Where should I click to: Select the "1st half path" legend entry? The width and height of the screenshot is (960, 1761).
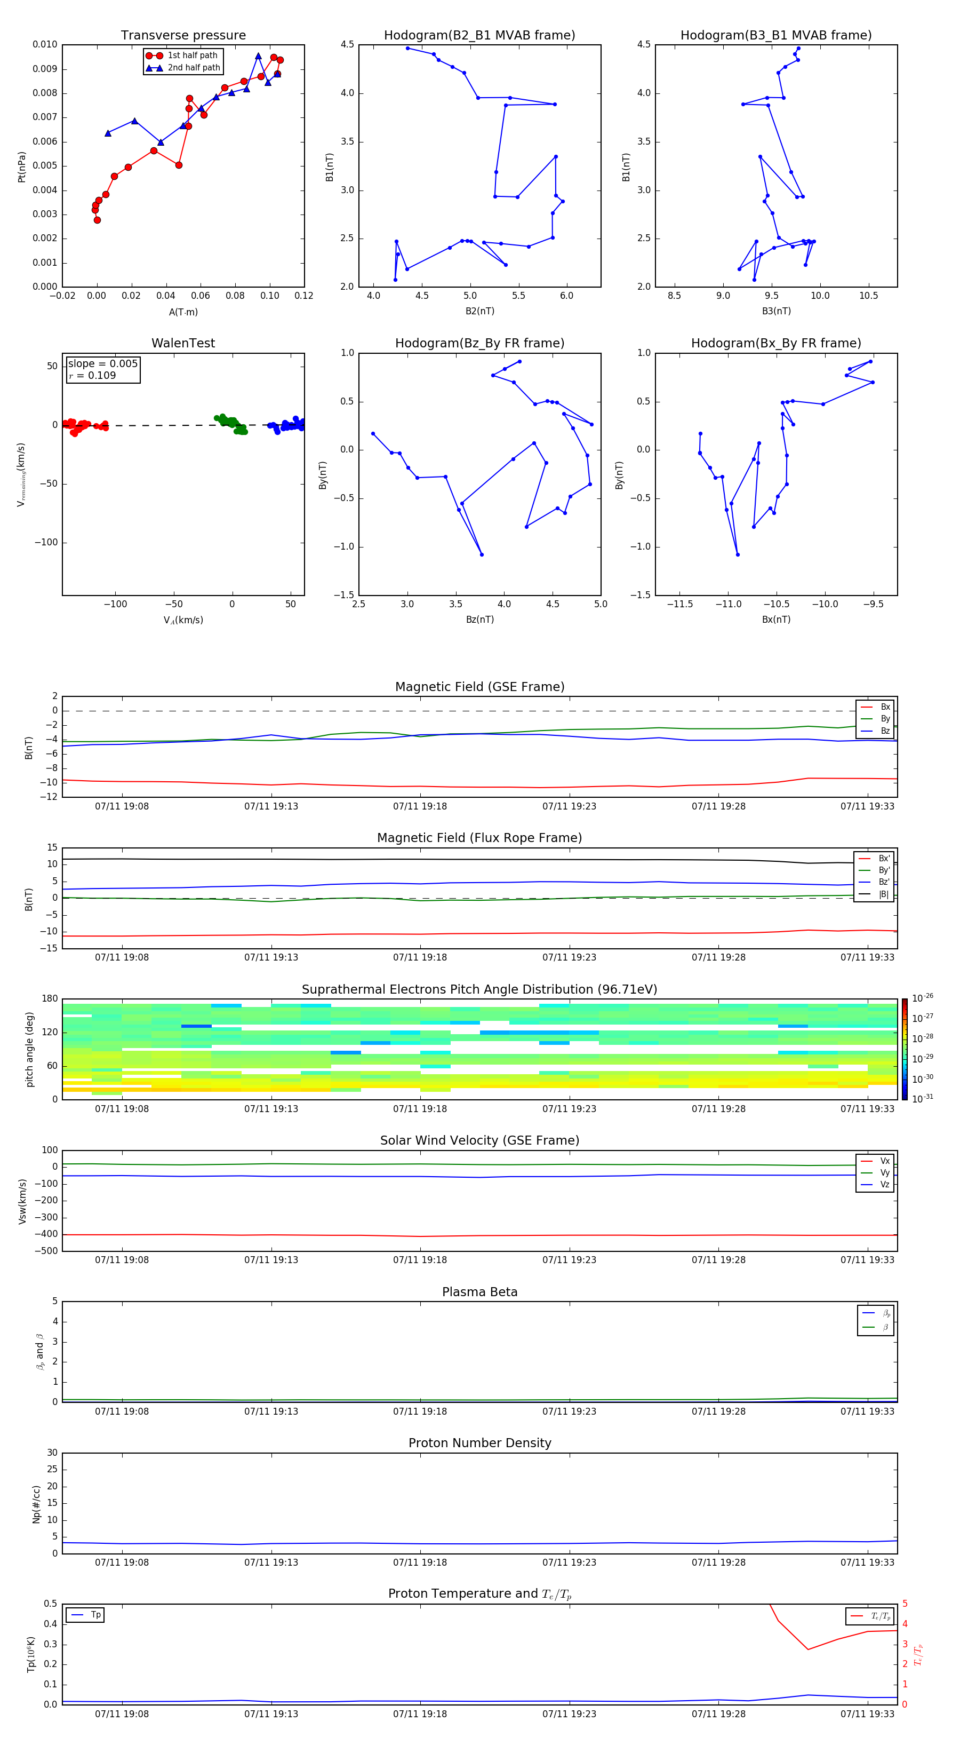182,55
